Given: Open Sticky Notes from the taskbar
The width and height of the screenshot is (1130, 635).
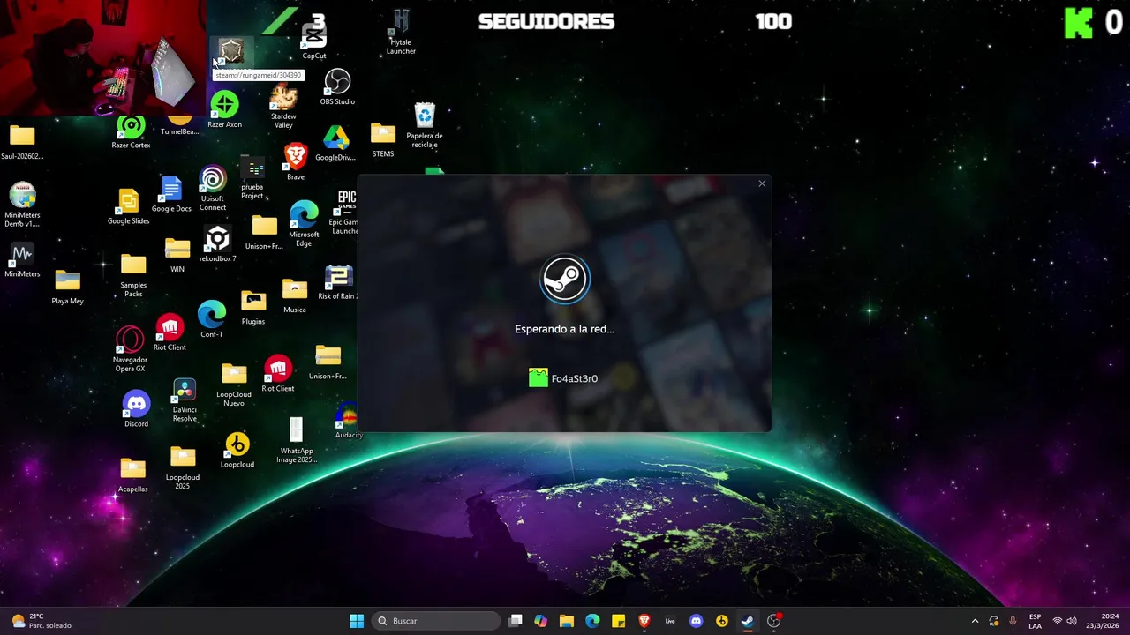Looking at the screenshot, I should pos(619,621).
